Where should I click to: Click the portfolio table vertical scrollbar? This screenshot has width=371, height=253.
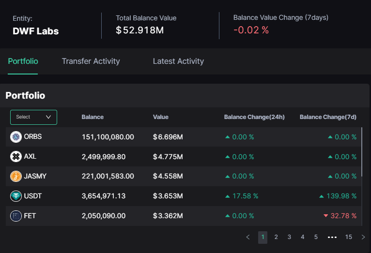click(x=361, y=152)
